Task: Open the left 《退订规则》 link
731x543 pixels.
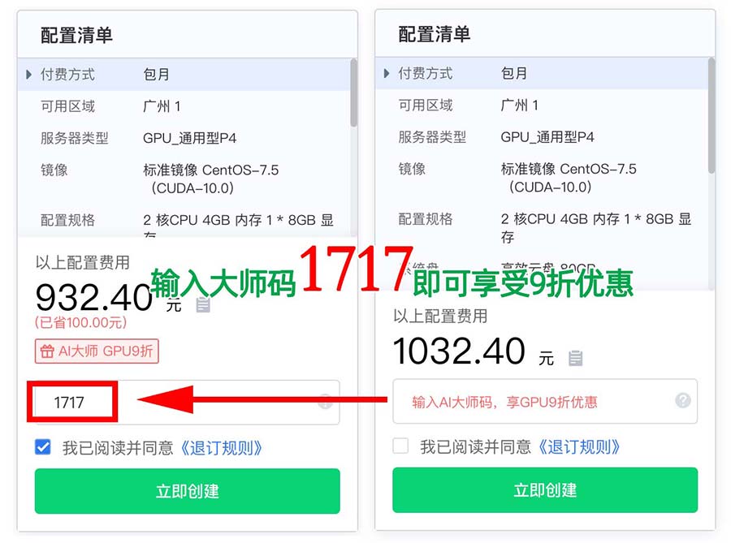Action: click(222, 448)
